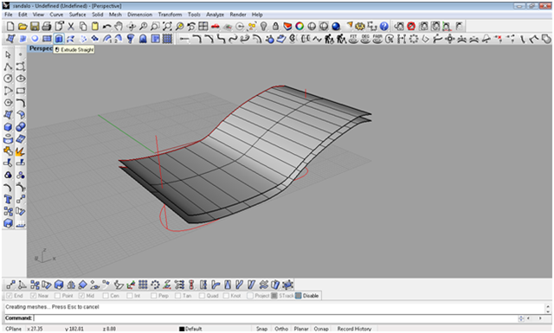Select the Extrude Straight surface tool

coord(59,39)
